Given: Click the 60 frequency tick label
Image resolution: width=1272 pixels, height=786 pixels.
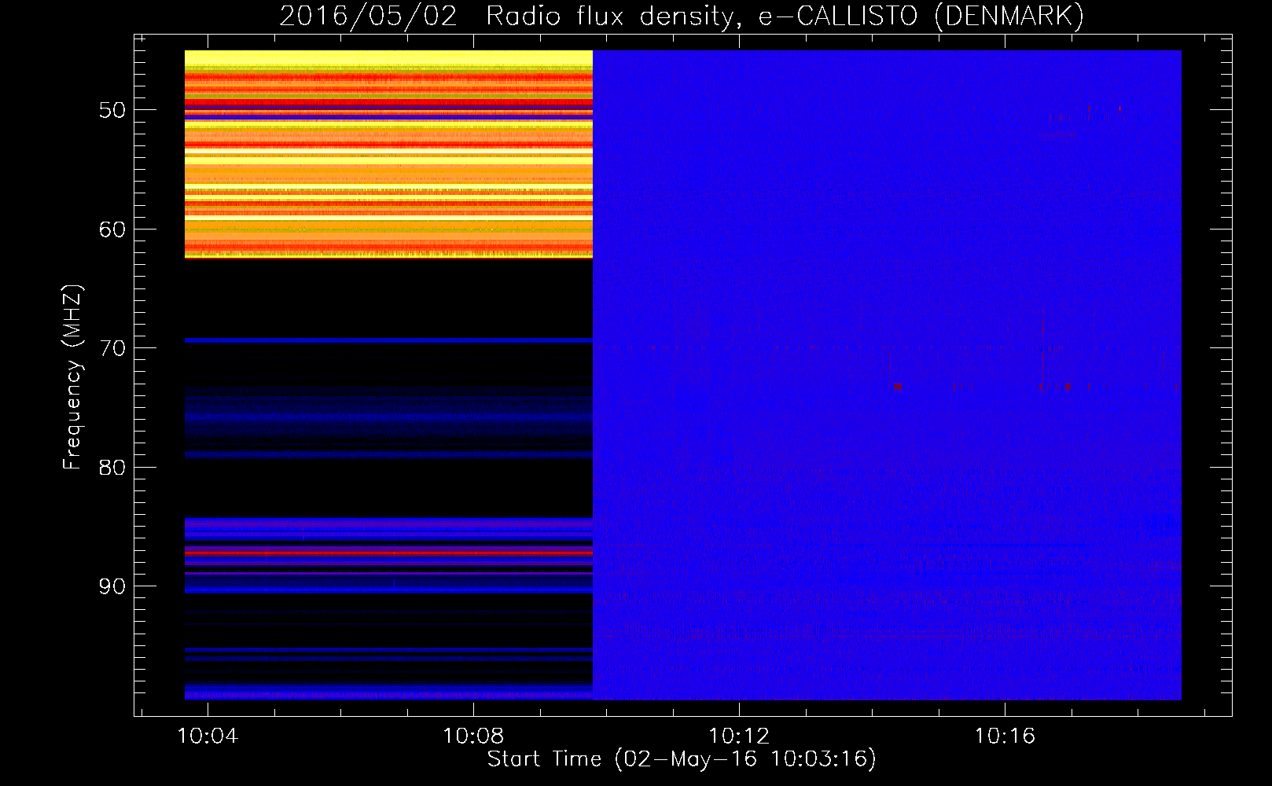Looking at the screenshot, I should tap(112, 230).
